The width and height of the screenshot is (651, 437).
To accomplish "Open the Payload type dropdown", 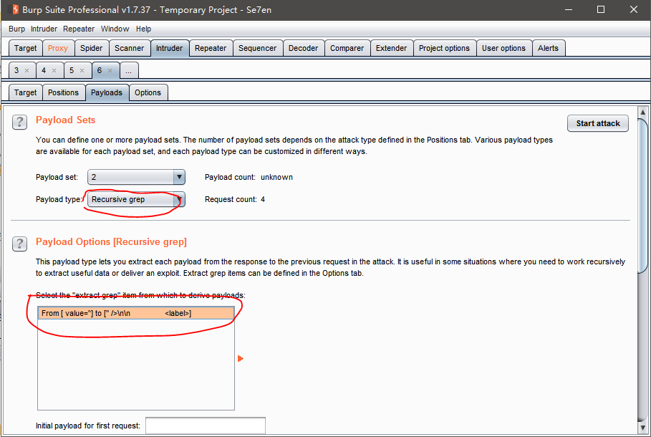I will point(136,199).
